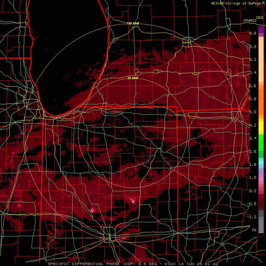Viewport: 266px width, 266px height.
Task: Click the 3.4 scale value
Action: pos(253,138)
